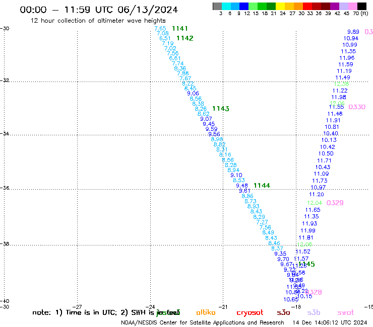The height and width of the screenshot is (327, 373).
Task: Select wave height value 10.13
Action: [x=329, y=140]
